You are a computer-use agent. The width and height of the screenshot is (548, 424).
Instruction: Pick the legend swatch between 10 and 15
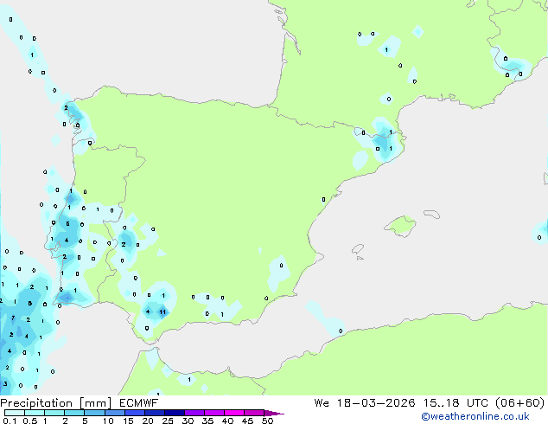click(x=117, y=413)
